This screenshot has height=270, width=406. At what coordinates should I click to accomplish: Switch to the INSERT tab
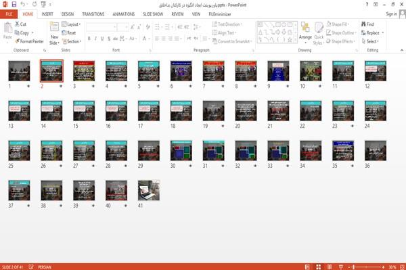click(x=47, y=14)
